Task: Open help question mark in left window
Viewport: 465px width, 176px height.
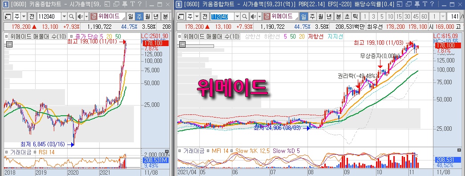Action: (x=140, y=4)
